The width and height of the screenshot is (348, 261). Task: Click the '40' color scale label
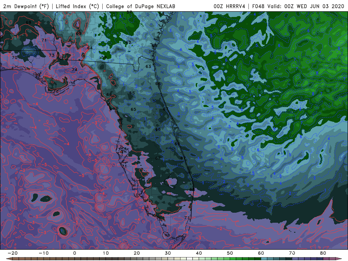click(199, 253)
